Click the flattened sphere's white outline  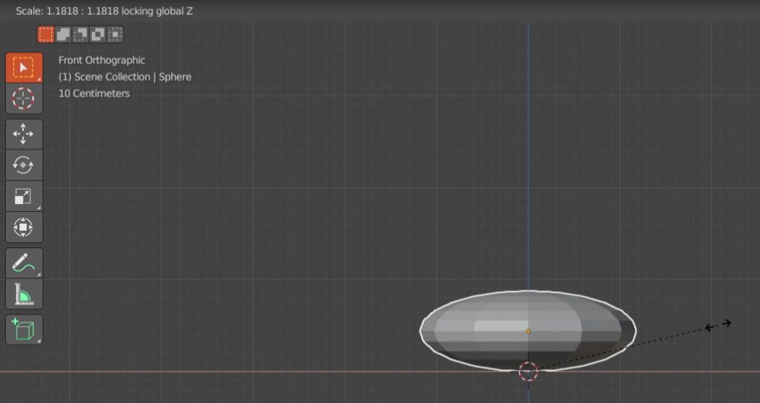click(421, 331)
